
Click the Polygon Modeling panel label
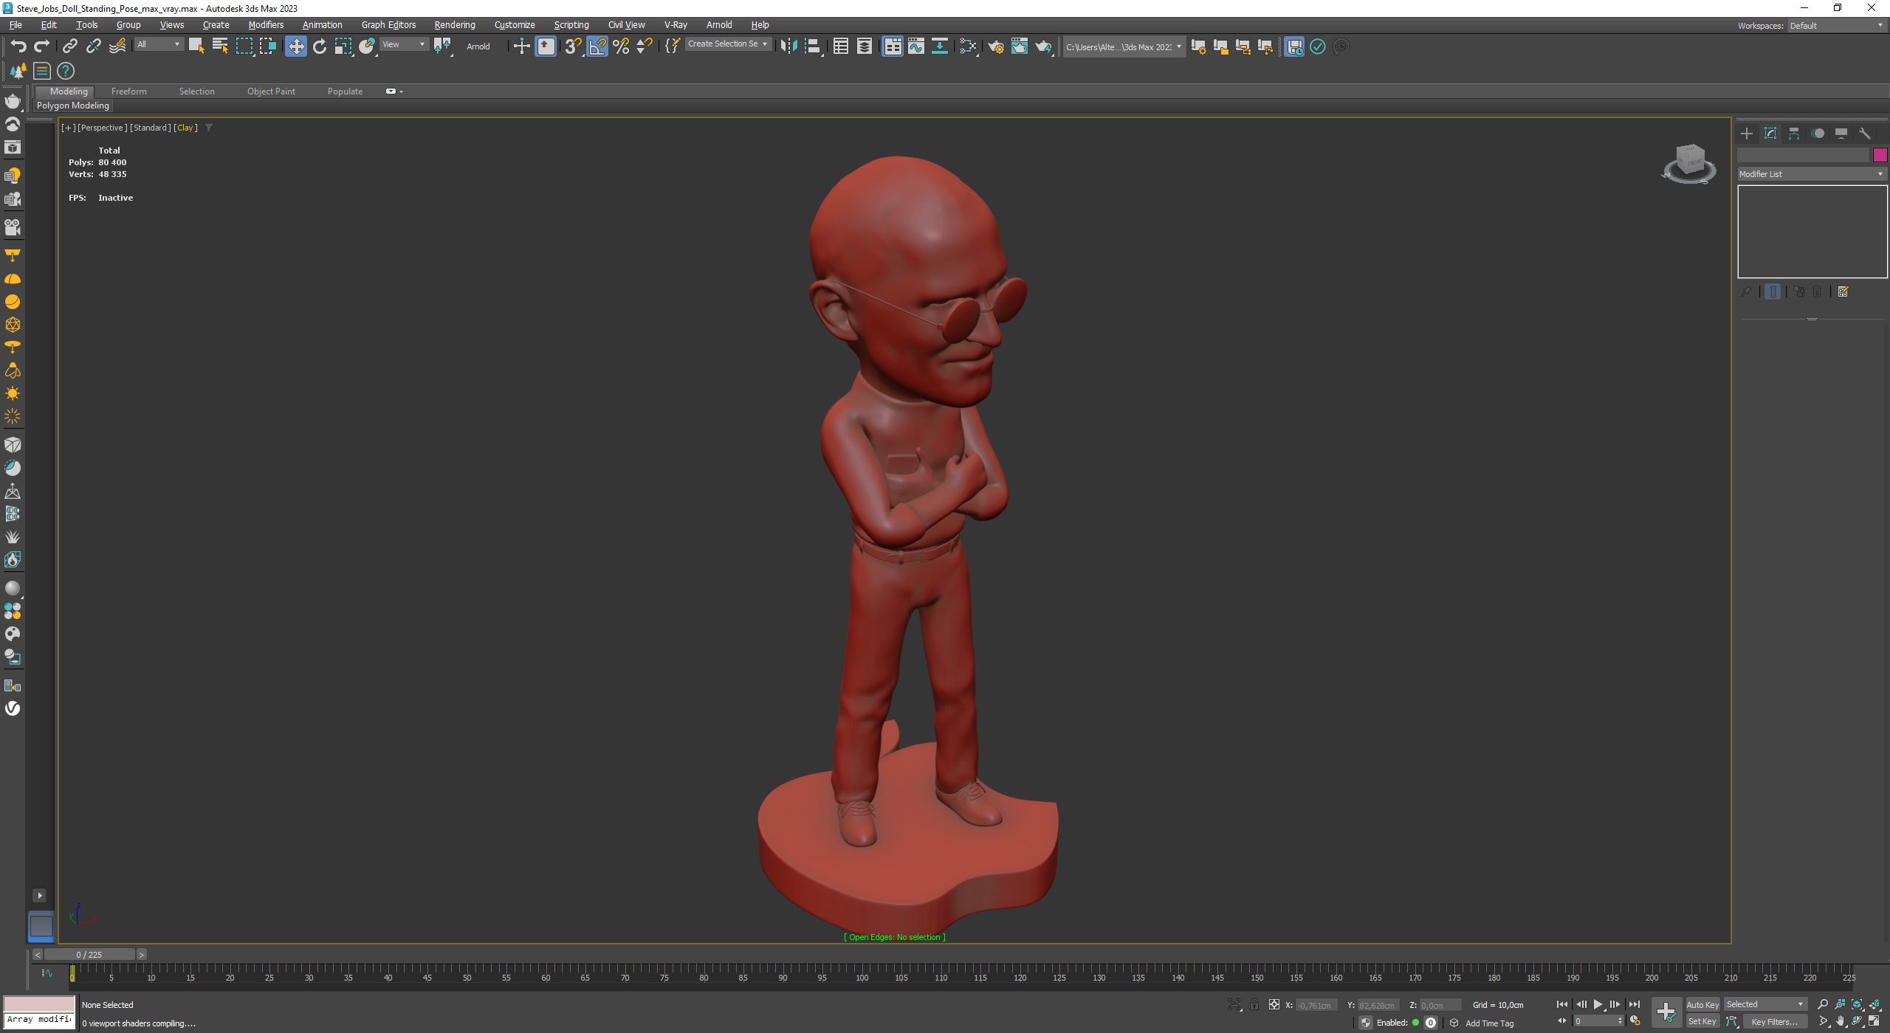(x=73, y=106)
